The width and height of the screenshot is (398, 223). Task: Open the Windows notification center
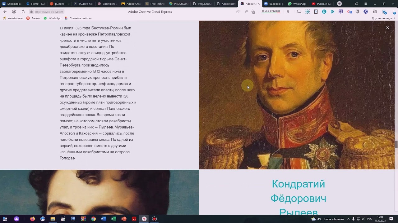391,219
